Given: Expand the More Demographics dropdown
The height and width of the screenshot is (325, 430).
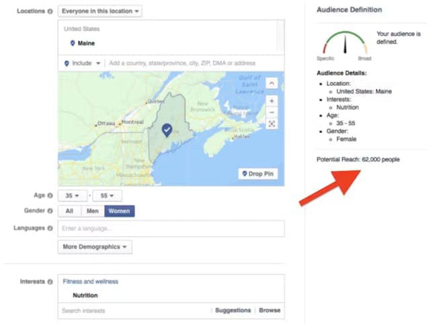Looking at the screenshot, I should point(95,246).
